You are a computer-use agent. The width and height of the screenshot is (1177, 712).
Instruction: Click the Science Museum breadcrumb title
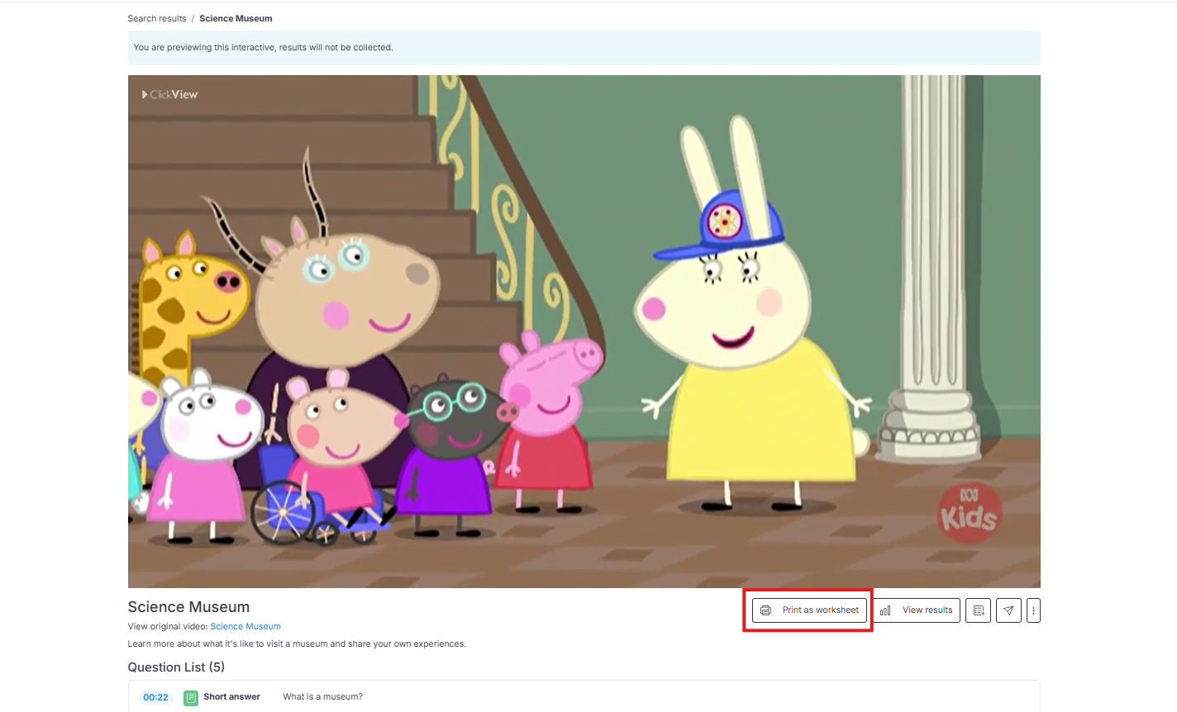(236, 18)
